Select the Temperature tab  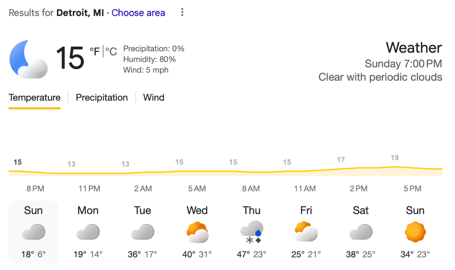click(35, 98)
